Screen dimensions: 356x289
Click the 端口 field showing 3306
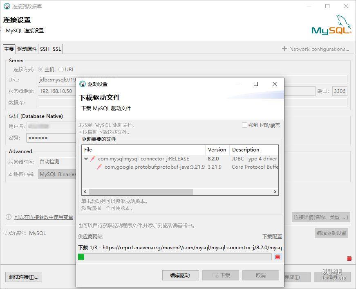(340, 91)
